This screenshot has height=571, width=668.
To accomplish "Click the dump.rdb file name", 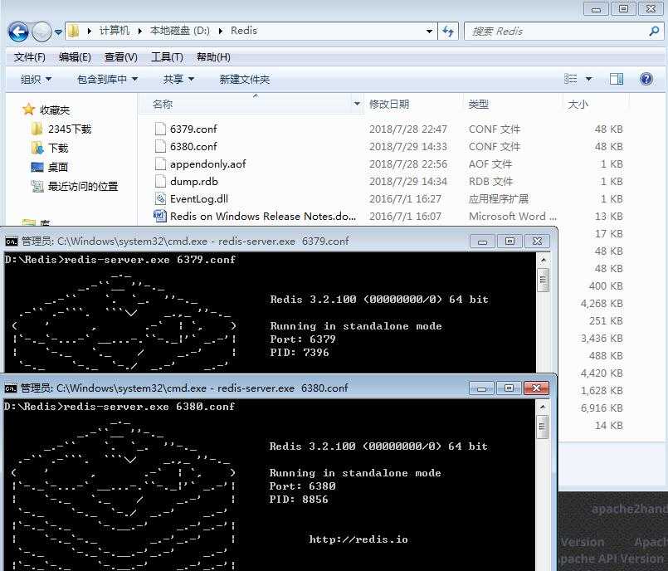I will pos(194,182).
